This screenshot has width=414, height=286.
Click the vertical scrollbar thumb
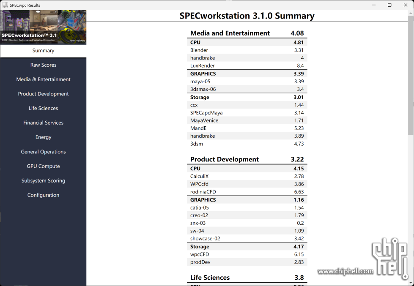coord(411,76)
